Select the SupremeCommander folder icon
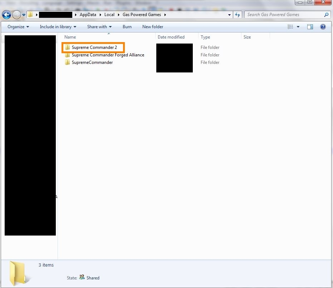Image resolution: width=333 pixels, height=288 pixels. click(x=67, y=62)
